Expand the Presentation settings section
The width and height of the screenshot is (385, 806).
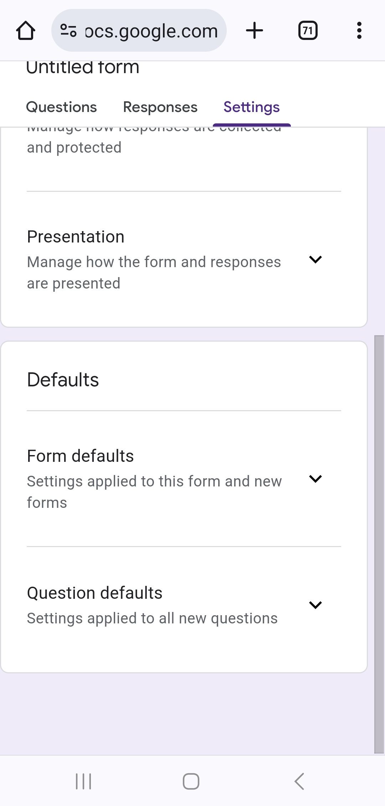coord(316,259)
